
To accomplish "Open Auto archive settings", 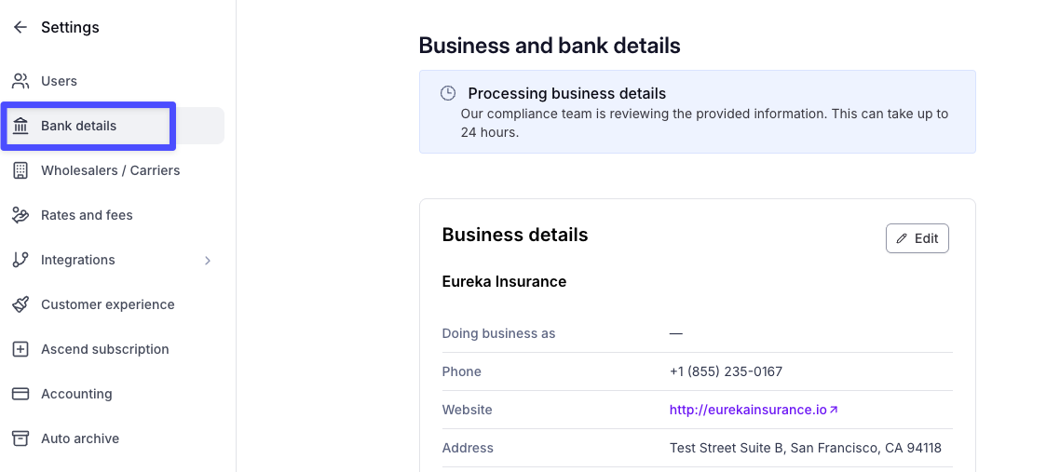I will (x=112, y=438).
